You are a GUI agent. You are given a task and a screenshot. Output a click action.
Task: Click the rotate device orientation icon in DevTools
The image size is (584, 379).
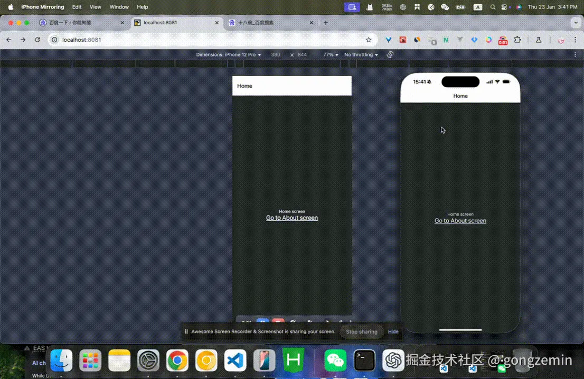pyautogui.click(x=390, y=54)
